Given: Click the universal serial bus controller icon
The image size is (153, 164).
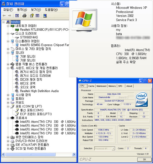Looking at the screenshot, I should point(12,64).
